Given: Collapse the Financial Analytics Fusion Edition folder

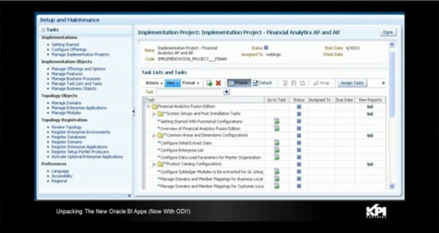Looking at the screenshot, I should pos(148,107).
